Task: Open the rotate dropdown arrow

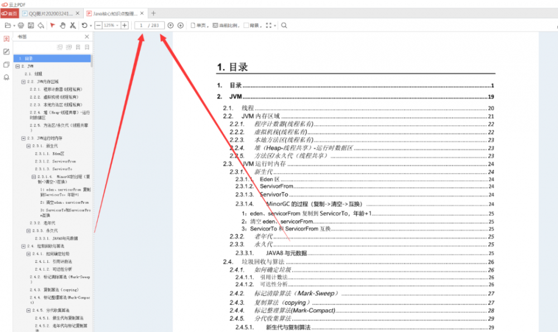Action: [91, 25]
